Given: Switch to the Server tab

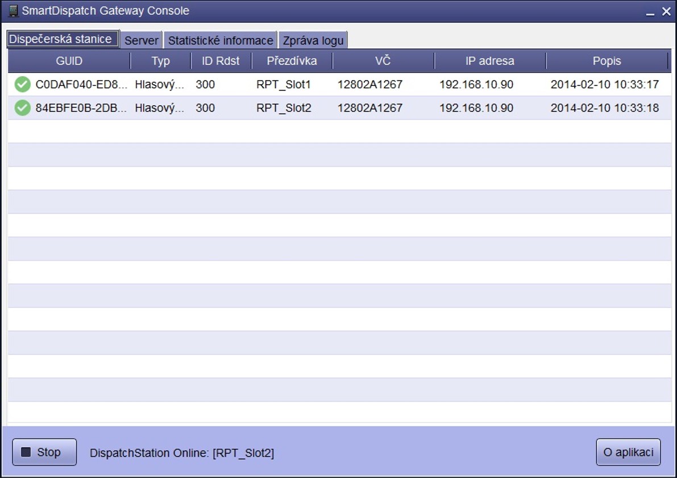Looking at the screenshot, I should click(x=141, y=40).
